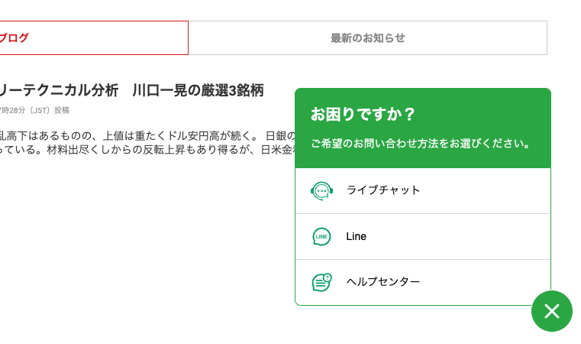Open the 最新のお知らせ tab
The height and width of the screenshot is (344, 581).
[367, 38]
